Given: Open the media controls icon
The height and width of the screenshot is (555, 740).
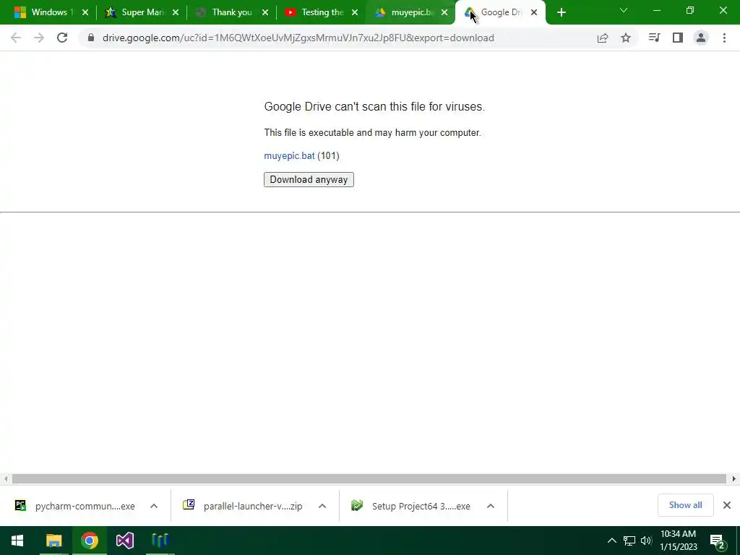Looking at the screenshot, I should tap(654, 38).
